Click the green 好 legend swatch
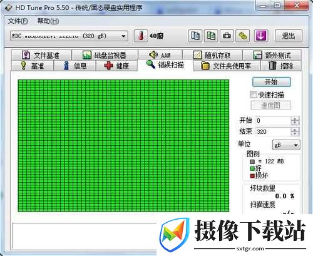The width and height of the screenshot is (313, 256). 252,168
